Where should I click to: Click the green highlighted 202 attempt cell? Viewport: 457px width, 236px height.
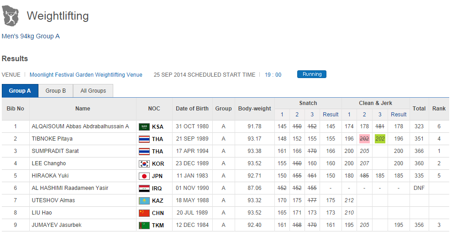pos(379,139)
